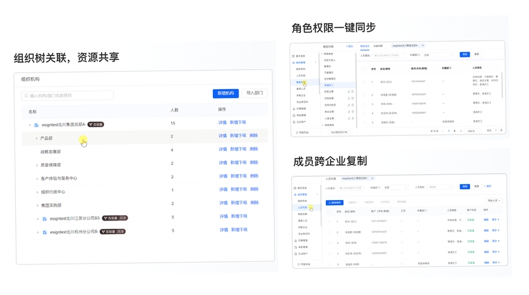Click search icon in organization search box
This screenshot has width=529, height=295.
click(x=26, y=96)
